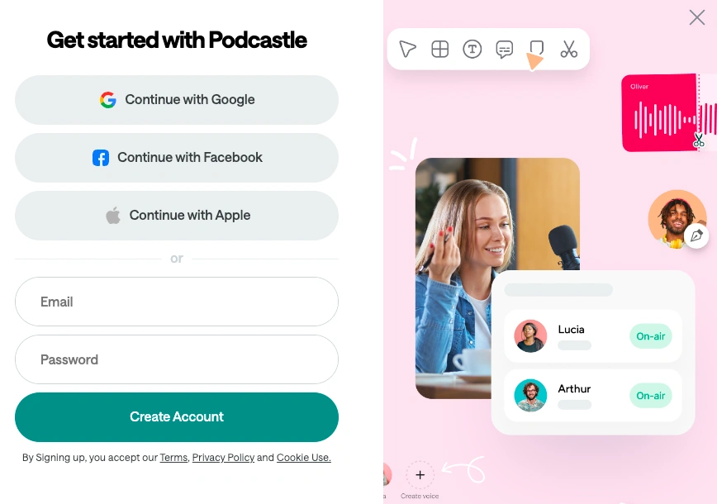The width and height of the screenshot is (717, 504).
Task: Open the Terms link
Action: (x=173, y=458)
